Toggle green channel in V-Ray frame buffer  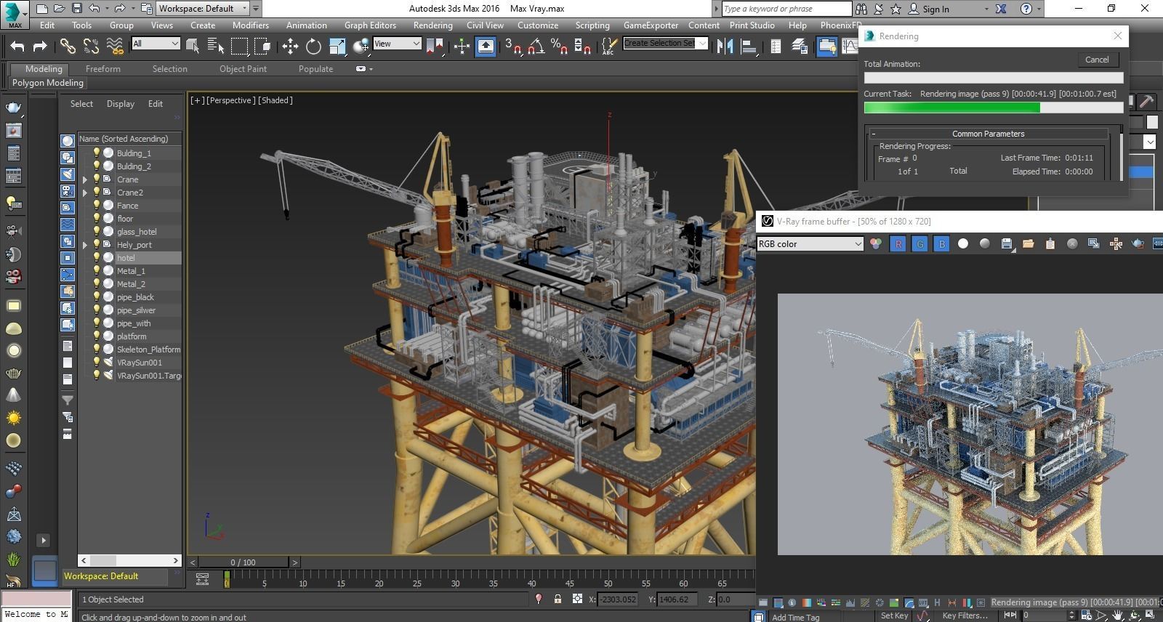click(x=920, y=244)
